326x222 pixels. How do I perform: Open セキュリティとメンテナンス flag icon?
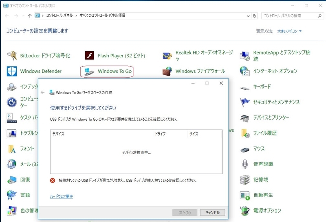[245, 102]
